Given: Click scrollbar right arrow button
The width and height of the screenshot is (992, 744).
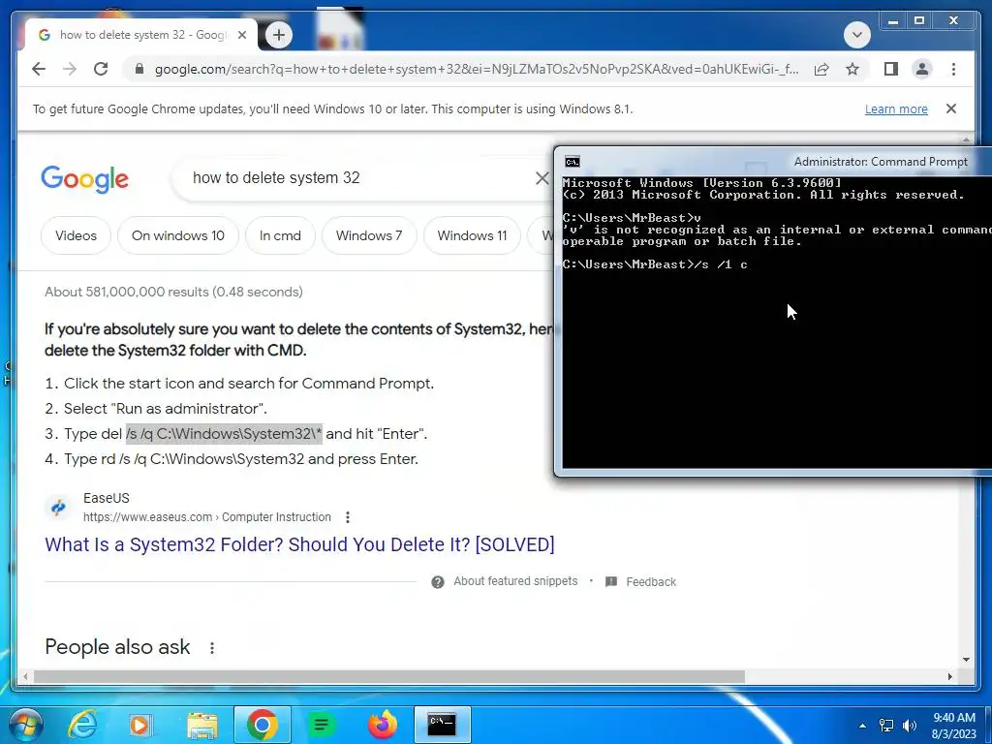Looking at the screenshot, I should [949, 676].
